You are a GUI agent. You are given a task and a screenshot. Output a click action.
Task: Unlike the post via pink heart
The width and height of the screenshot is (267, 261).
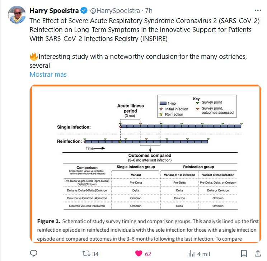tap(138, 253)
